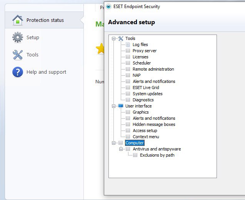Click the icon beside Diagnostics

coord(128,100)
